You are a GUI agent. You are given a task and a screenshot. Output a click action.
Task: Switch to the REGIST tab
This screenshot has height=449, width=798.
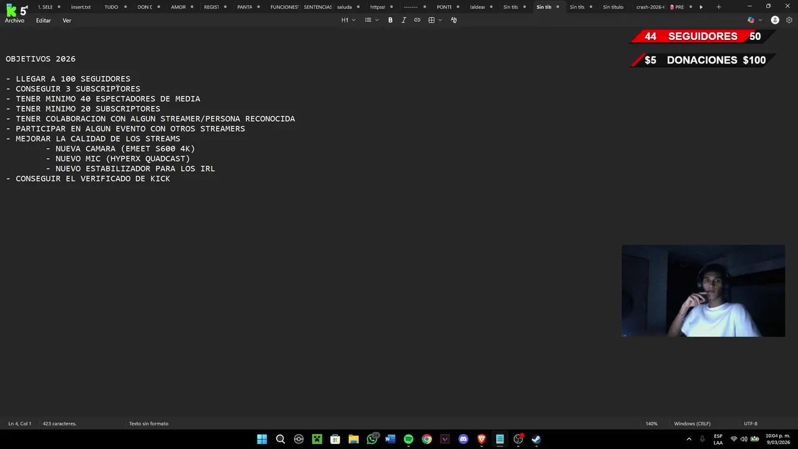tap(211, 7)
